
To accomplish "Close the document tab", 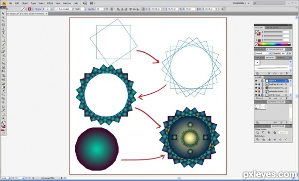I will (x=46, y=14).
